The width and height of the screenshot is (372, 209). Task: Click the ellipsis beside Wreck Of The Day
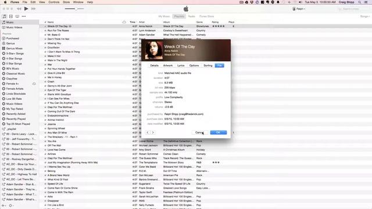[70, 26]
